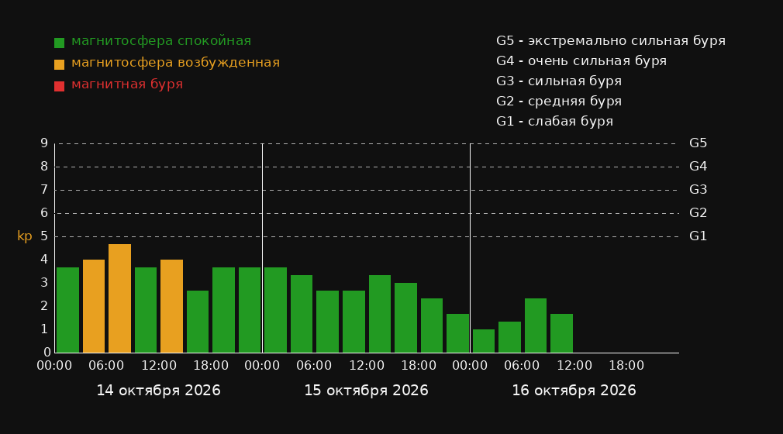The image size is (783, 434).
Task: Click the '15 октября 2026' date label
Action: pos(366,391)
